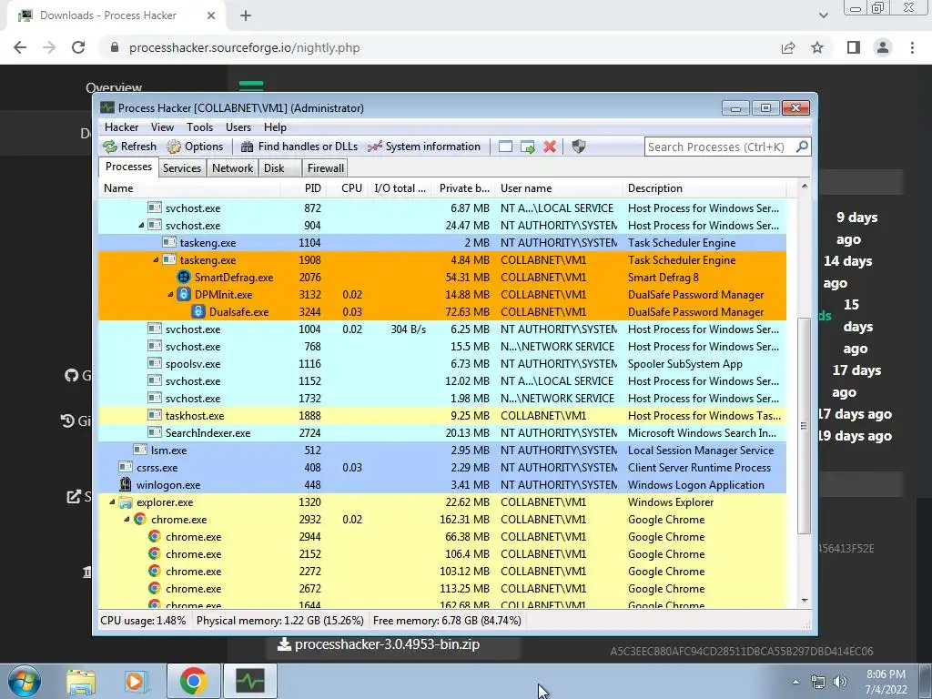Click Find handles or DLLs
The image size is (932, 699).
pyautogui.click(x=299, y=147)
